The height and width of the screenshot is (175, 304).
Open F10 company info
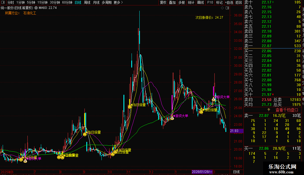210,2
